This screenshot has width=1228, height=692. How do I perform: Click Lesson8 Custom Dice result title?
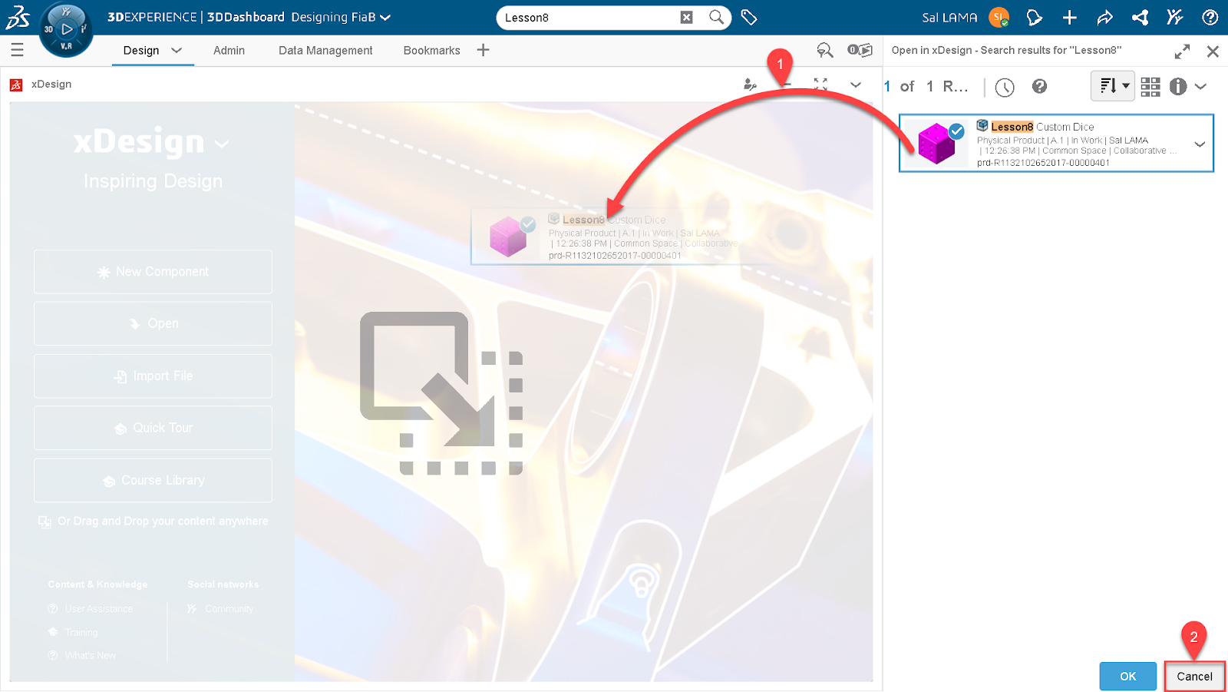coord(1042,127)
